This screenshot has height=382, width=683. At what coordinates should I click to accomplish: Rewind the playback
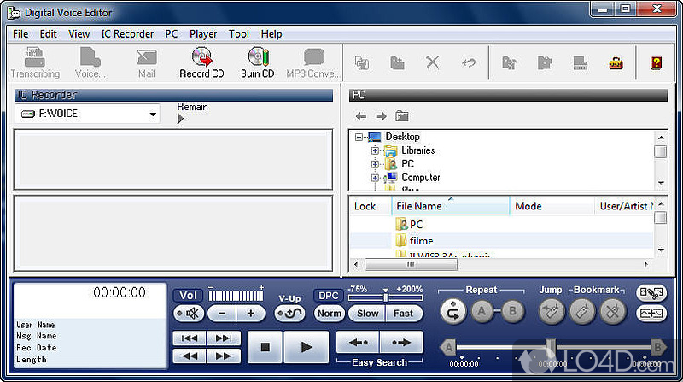[x=190, y=356]
